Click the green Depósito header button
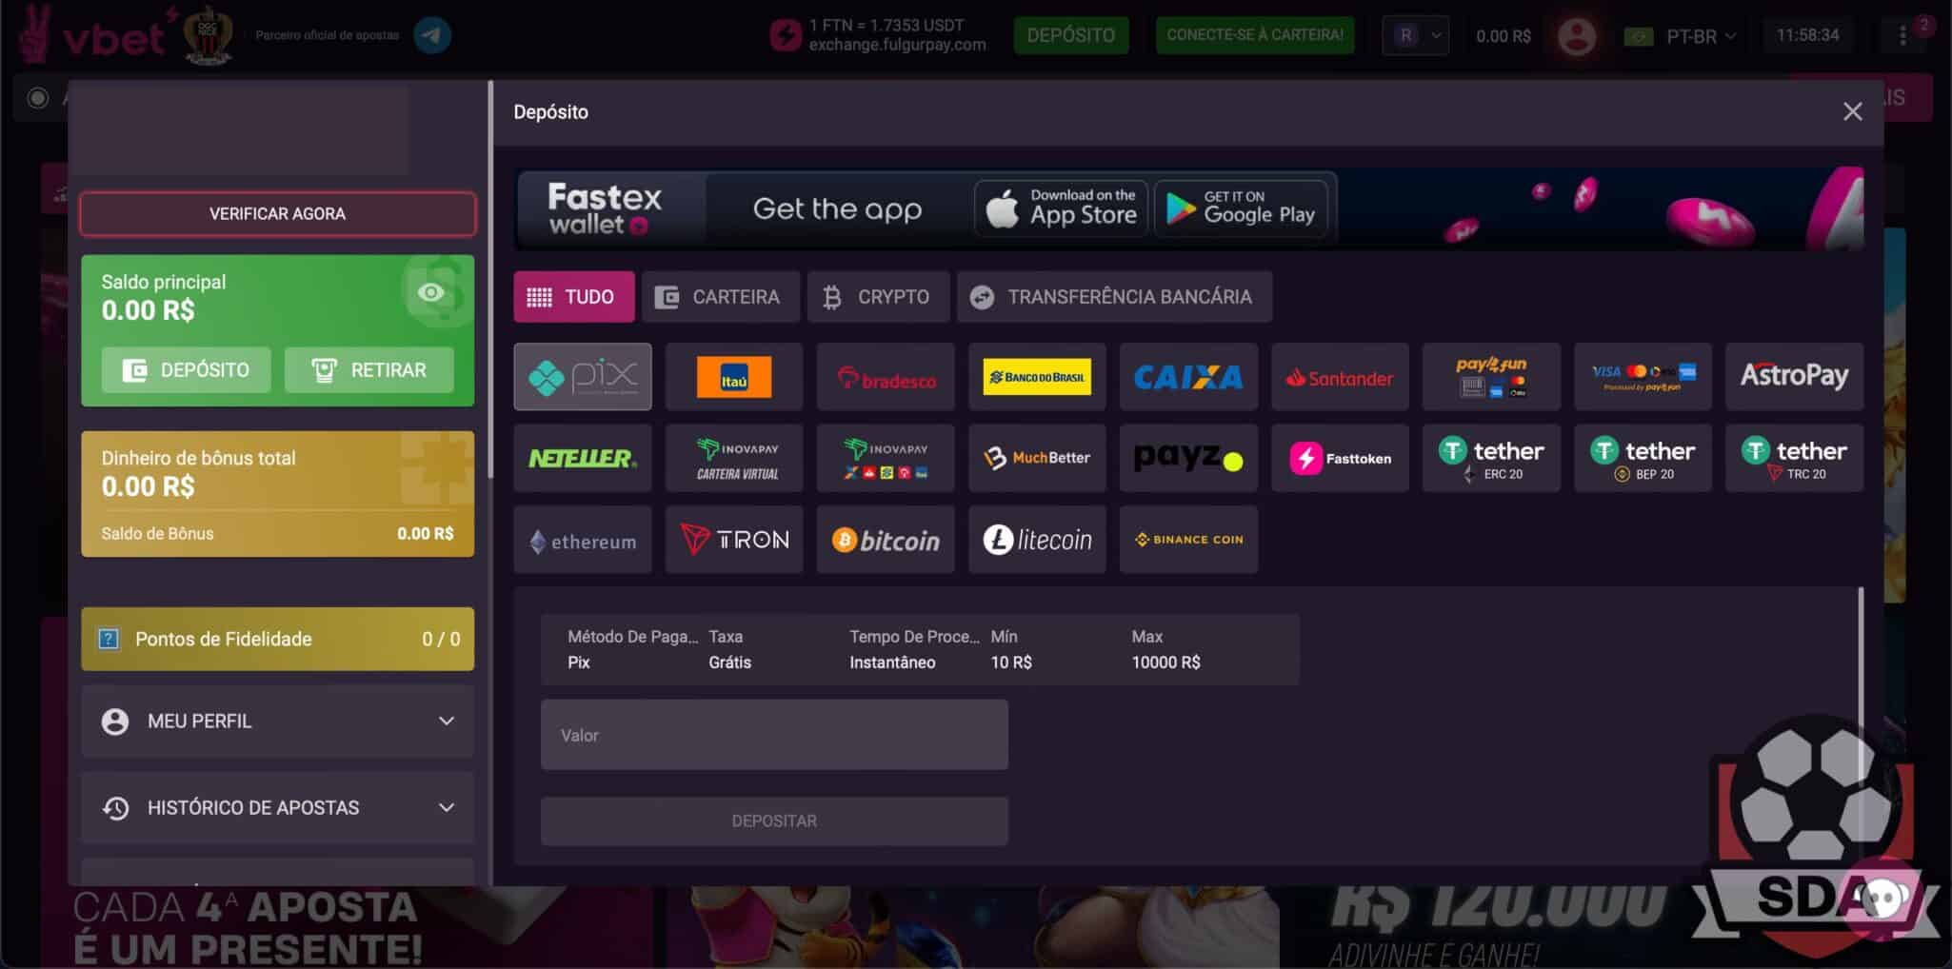The width and height of the screenshot is (1952, 969). point(1070,35)
